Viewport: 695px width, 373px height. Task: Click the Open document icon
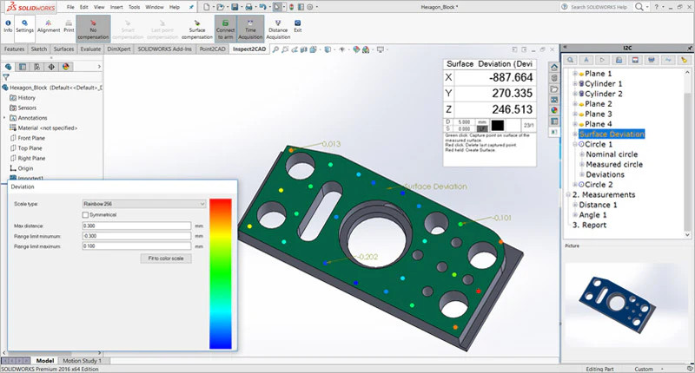tap(221, 7)
